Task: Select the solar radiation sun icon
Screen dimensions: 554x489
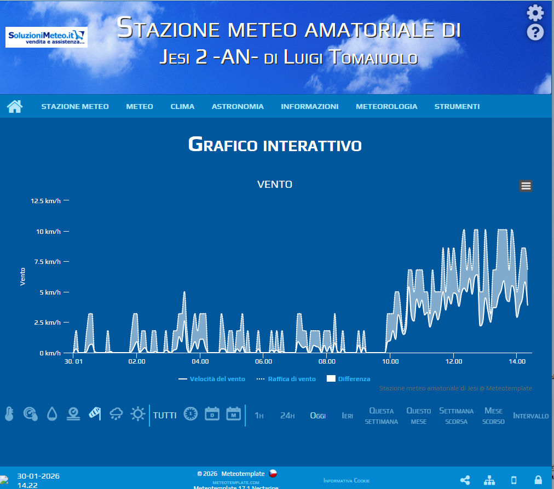Action: [137, 414]
